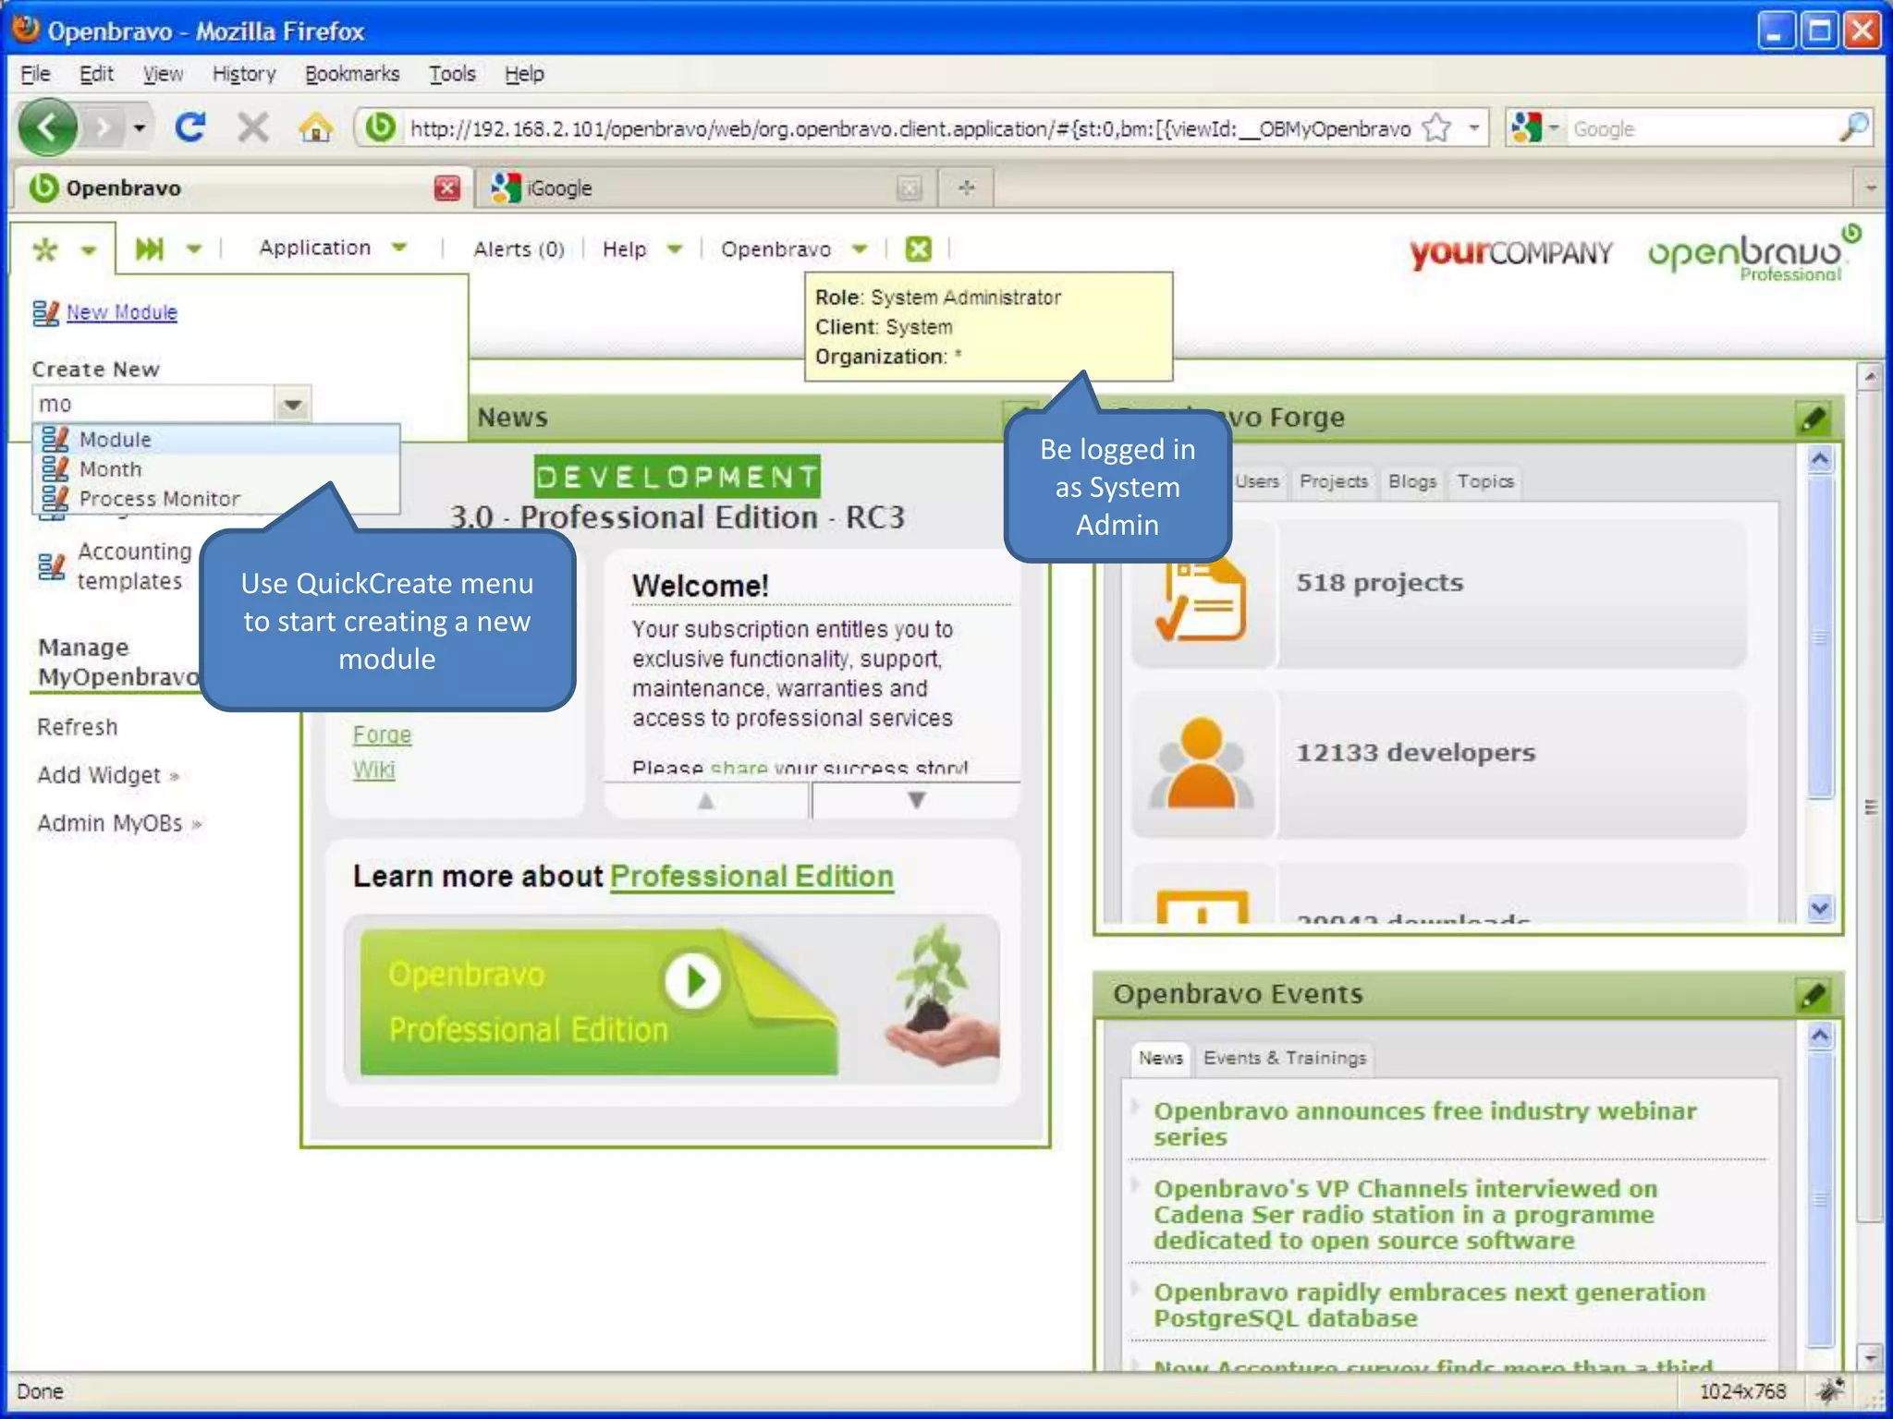The width and height of the screenshot is (1893, 1419).
Task: Select Month from the Create New list
Action: (217, 469)
